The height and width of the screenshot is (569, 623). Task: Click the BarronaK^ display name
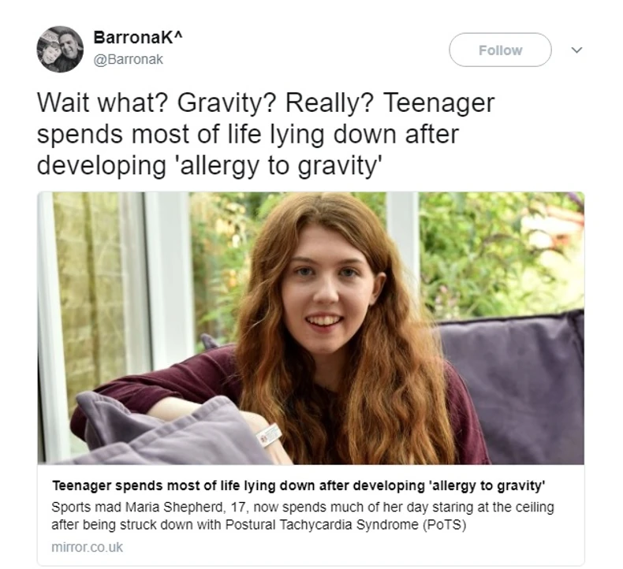(x=137, y=37)
